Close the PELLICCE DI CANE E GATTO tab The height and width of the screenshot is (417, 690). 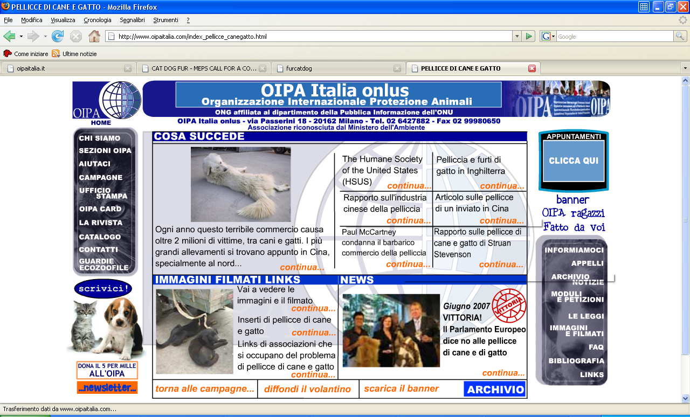532,68
